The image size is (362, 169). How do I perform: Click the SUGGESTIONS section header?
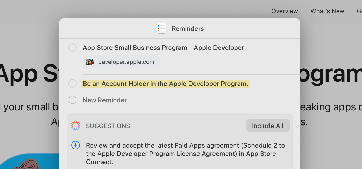pyautogui.click(x=108, y=126)
